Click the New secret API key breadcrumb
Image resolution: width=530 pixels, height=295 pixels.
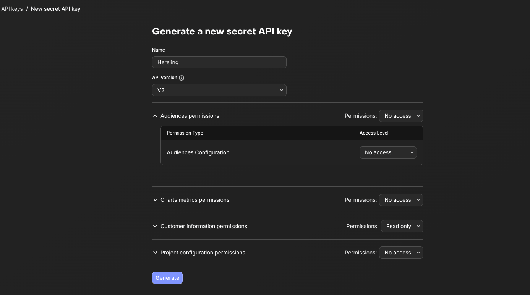click(x=56, y=9)
